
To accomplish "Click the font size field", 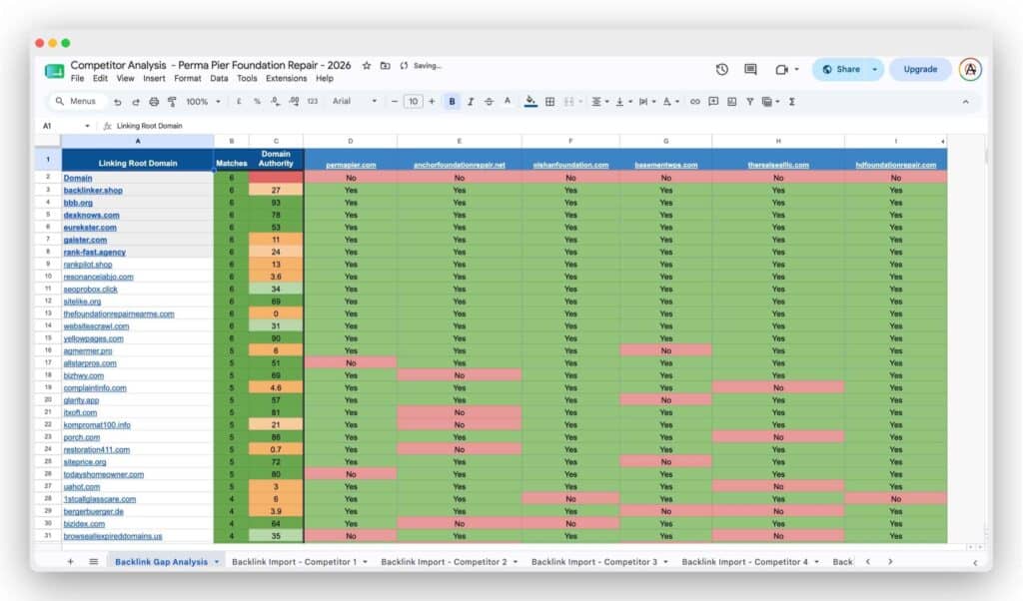I will tap(413, 102).
